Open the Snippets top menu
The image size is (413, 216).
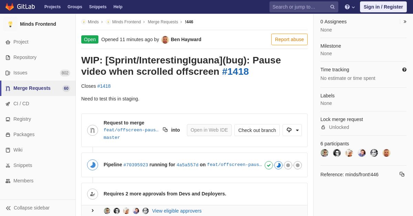[98, 7]
